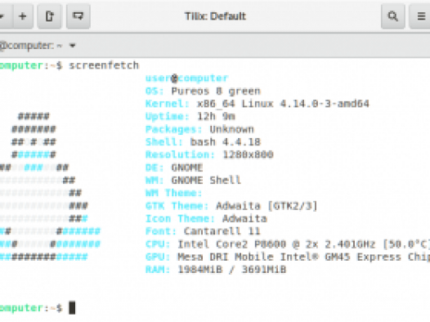Screen dimensions: 430x322
Task: Open the Tilix hamburger menu
Action: click(420, 16)
